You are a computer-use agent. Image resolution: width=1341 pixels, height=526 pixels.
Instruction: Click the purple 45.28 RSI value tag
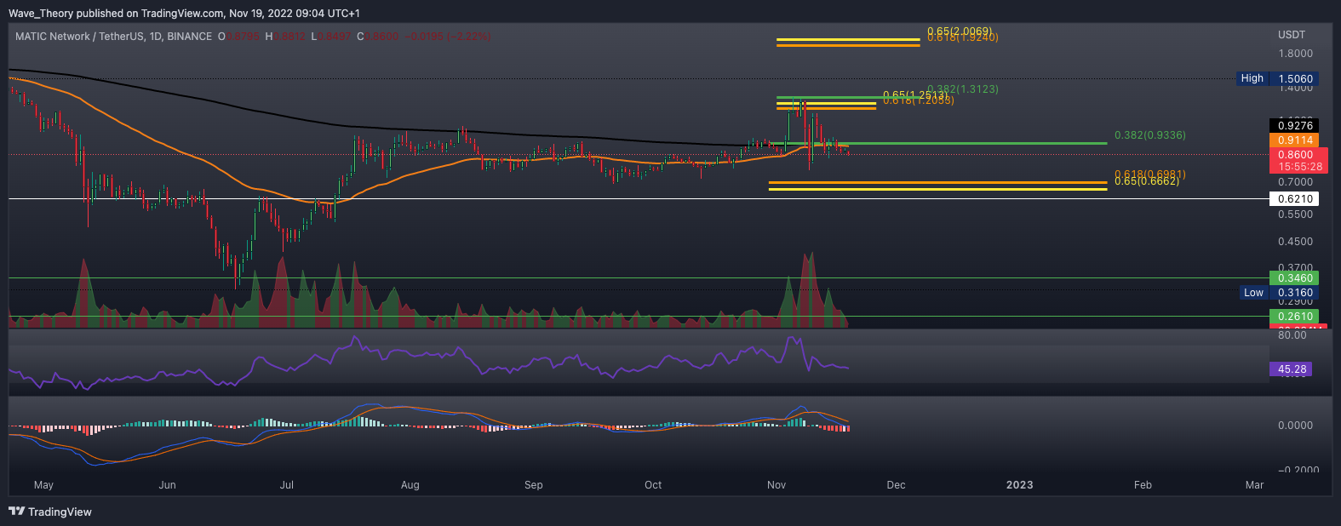pyautogui.click(x=1292, y=369)
